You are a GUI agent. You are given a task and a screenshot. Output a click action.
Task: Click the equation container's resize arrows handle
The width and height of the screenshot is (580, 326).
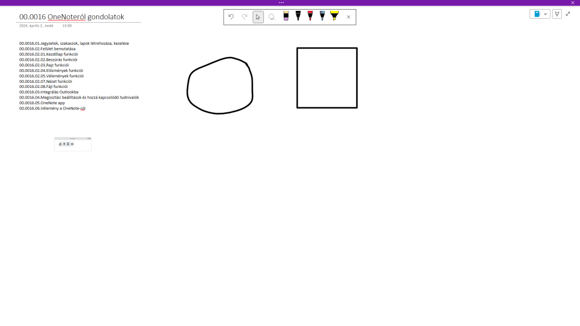coord(89,138)
